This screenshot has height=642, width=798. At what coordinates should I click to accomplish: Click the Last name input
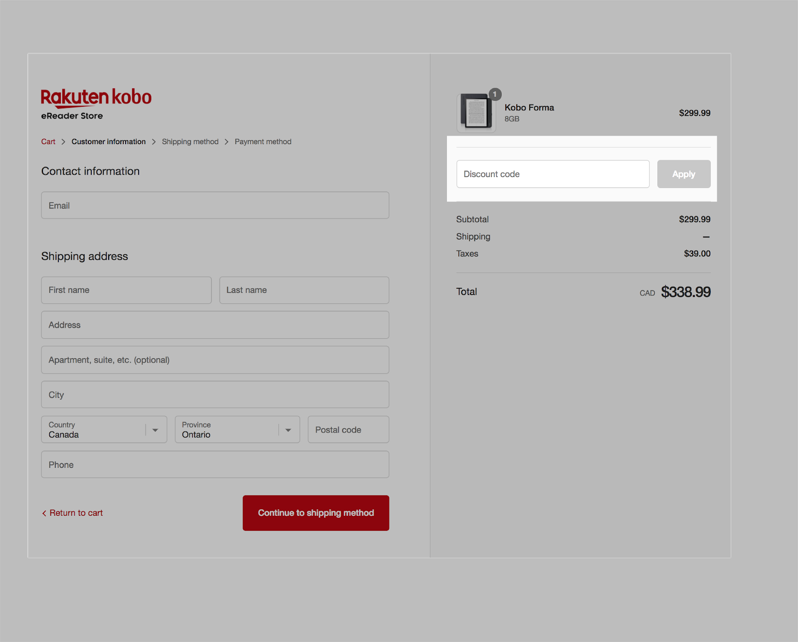(304, 290)
